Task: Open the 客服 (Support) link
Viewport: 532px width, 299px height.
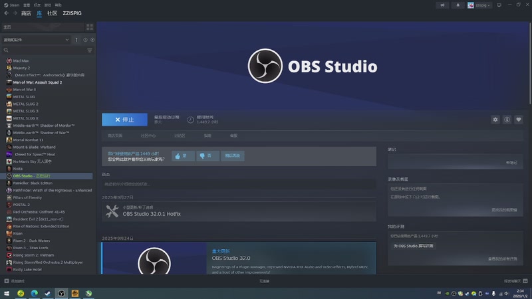Action: coord(233,136)
